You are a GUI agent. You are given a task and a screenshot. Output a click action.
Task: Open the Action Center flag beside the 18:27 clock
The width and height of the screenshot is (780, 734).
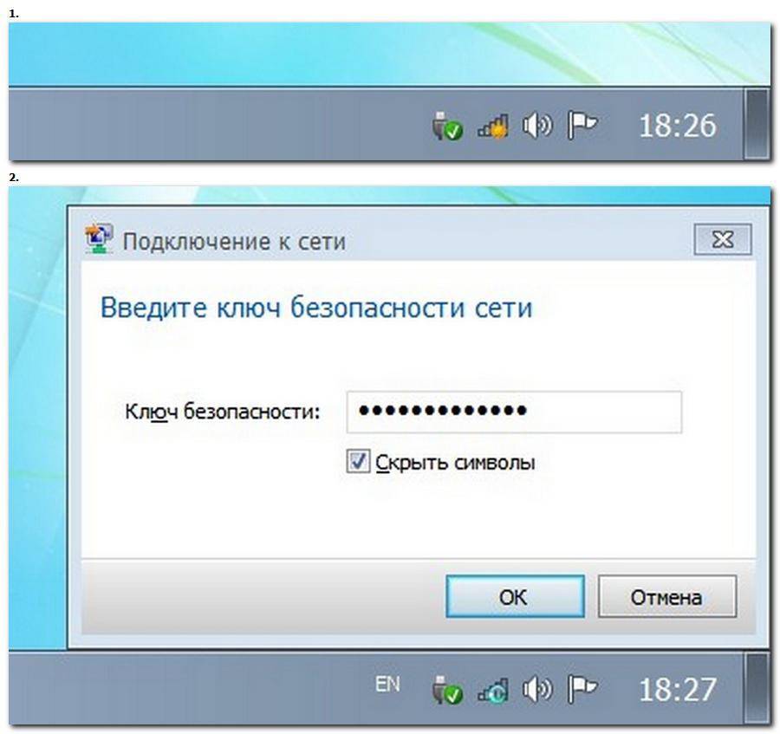582,689
